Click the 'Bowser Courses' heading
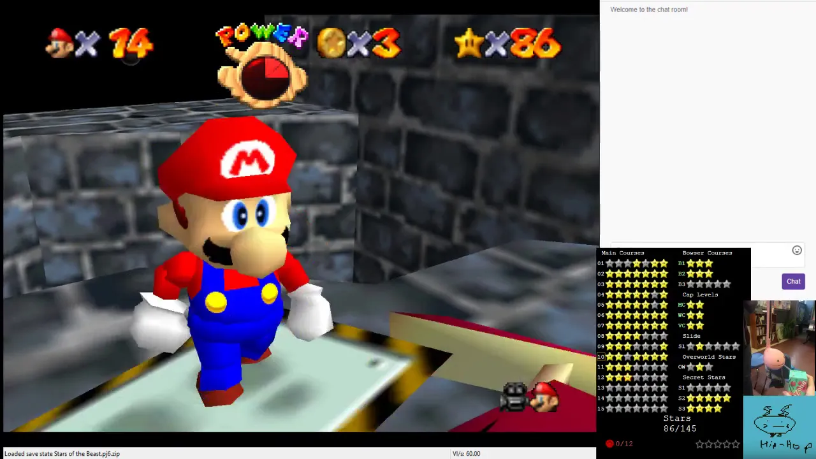The image size is (816, 459). click(x=707, y=253)
